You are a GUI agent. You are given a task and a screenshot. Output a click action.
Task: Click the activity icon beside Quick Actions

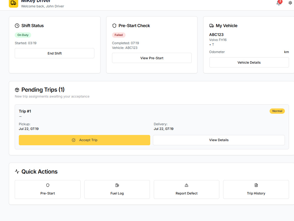(x=17, y=171)
